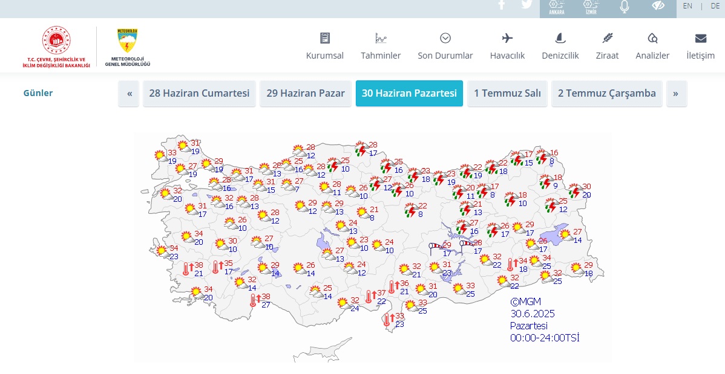Click the sunny icon next to 34/20 southwest coast

coord(197,292)
